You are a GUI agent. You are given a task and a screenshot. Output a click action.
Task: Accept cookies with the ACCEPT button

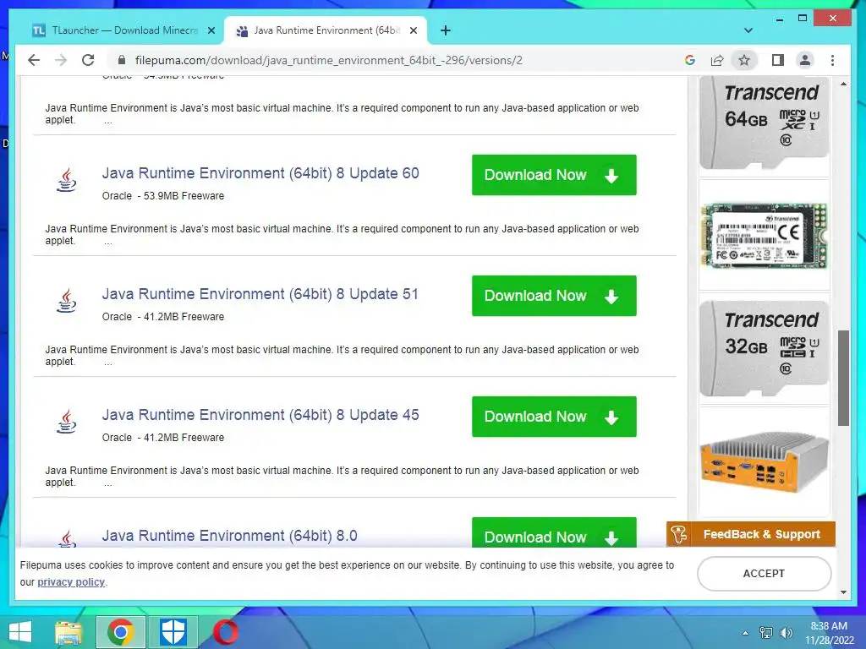point(765,574)
